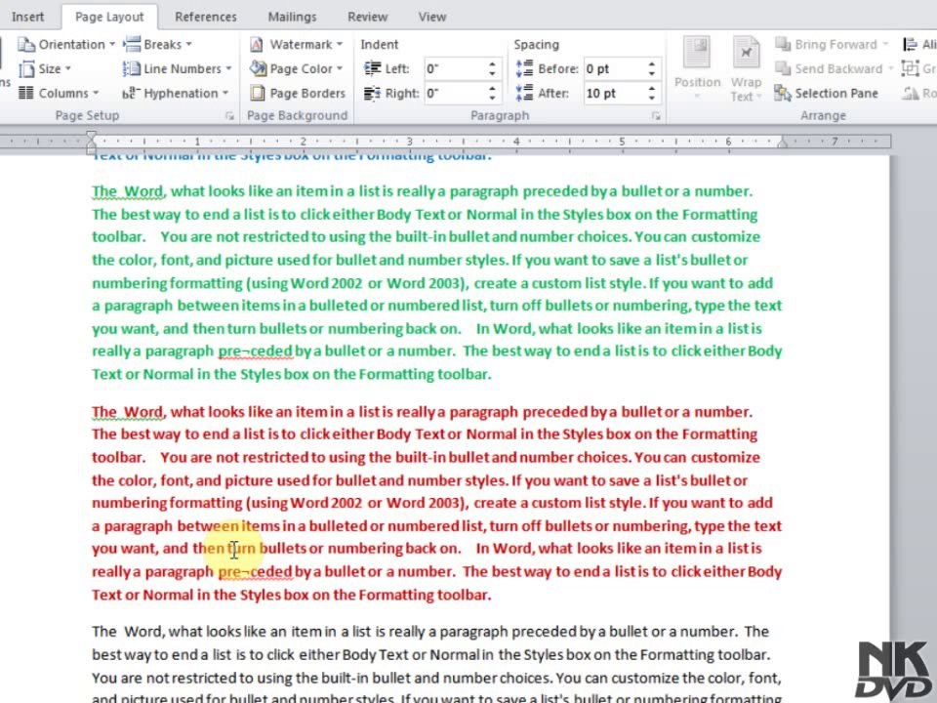Click the Columns icon

click(25, 94)
